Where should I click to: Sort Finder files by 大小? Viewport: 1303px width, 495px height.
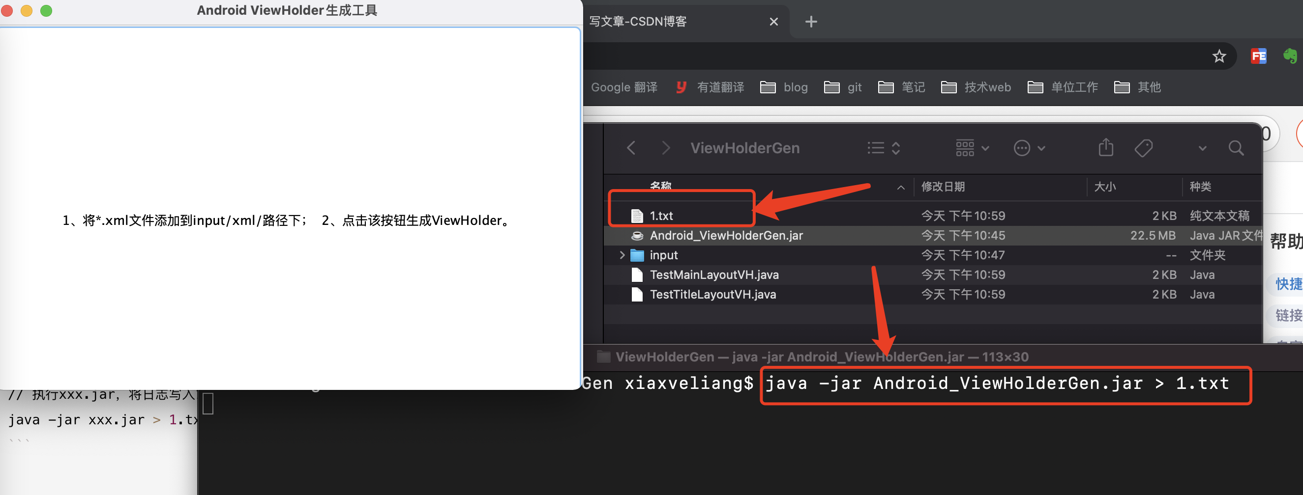pos(1105,187)
